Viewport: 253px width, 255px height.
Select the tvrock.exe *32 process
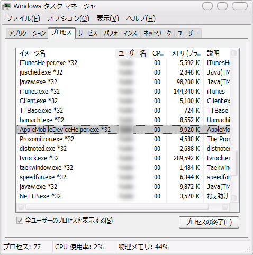click(123, 158)
